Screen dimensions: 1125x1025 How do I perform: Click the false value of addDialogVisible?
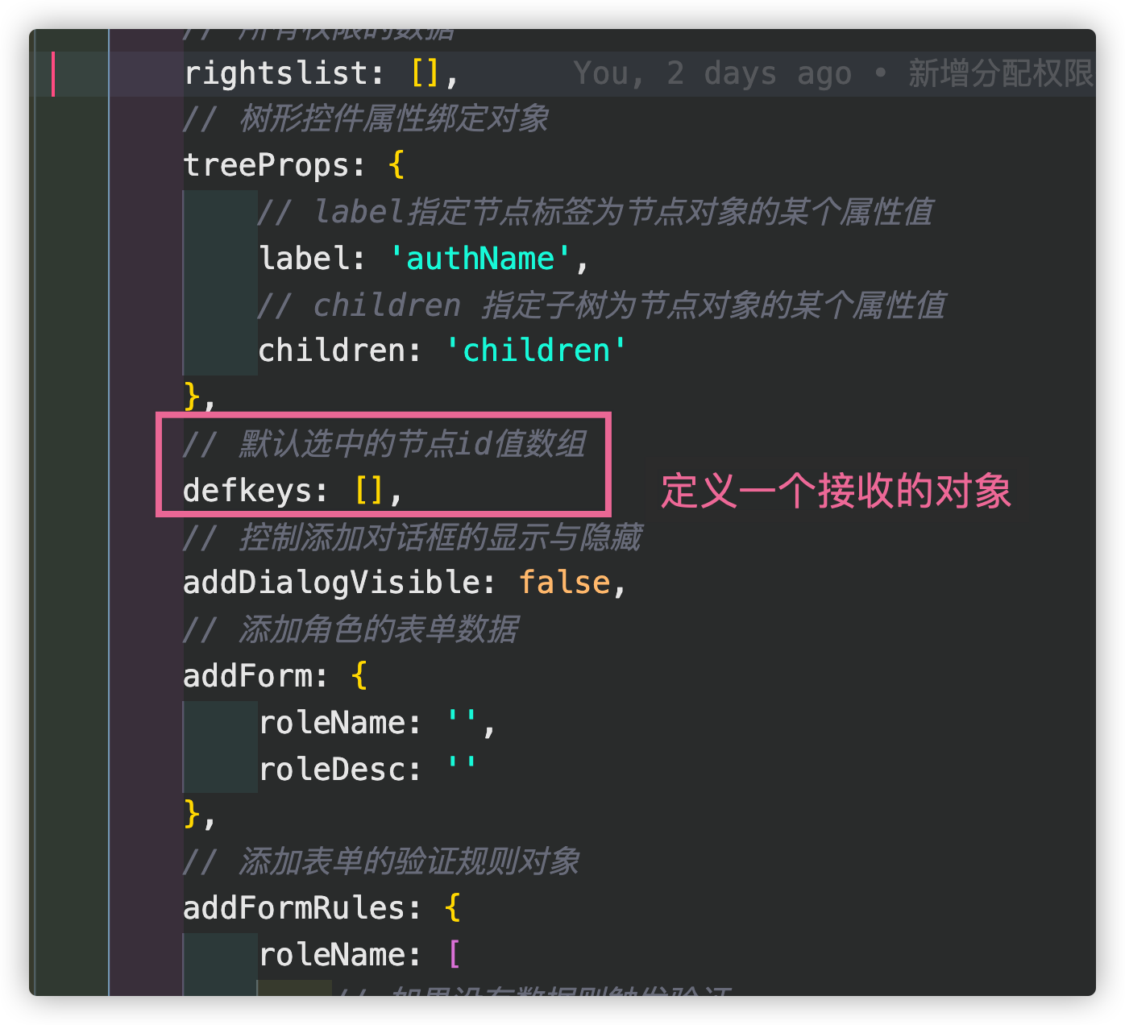coord(564,583)
